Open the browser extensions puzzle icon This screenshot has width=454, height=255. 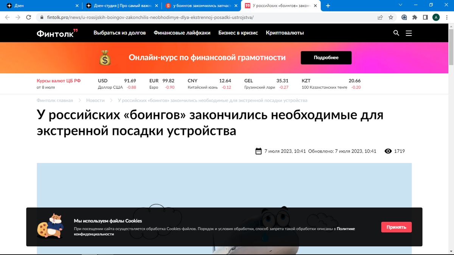click(414, 17)
